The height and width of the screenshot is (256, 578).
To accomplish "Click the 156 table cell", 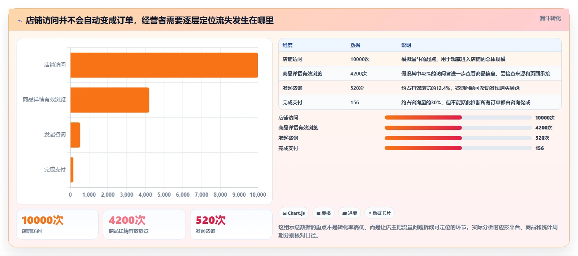I will point(355,103).
